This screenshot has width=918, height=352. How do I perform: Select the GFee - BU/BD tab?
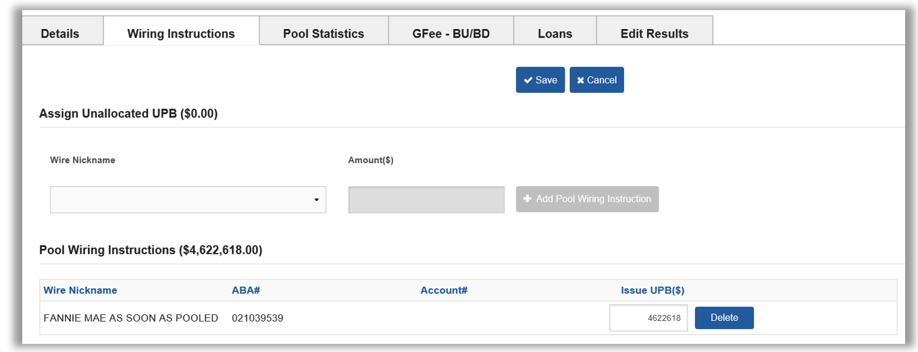click(451, 33)
